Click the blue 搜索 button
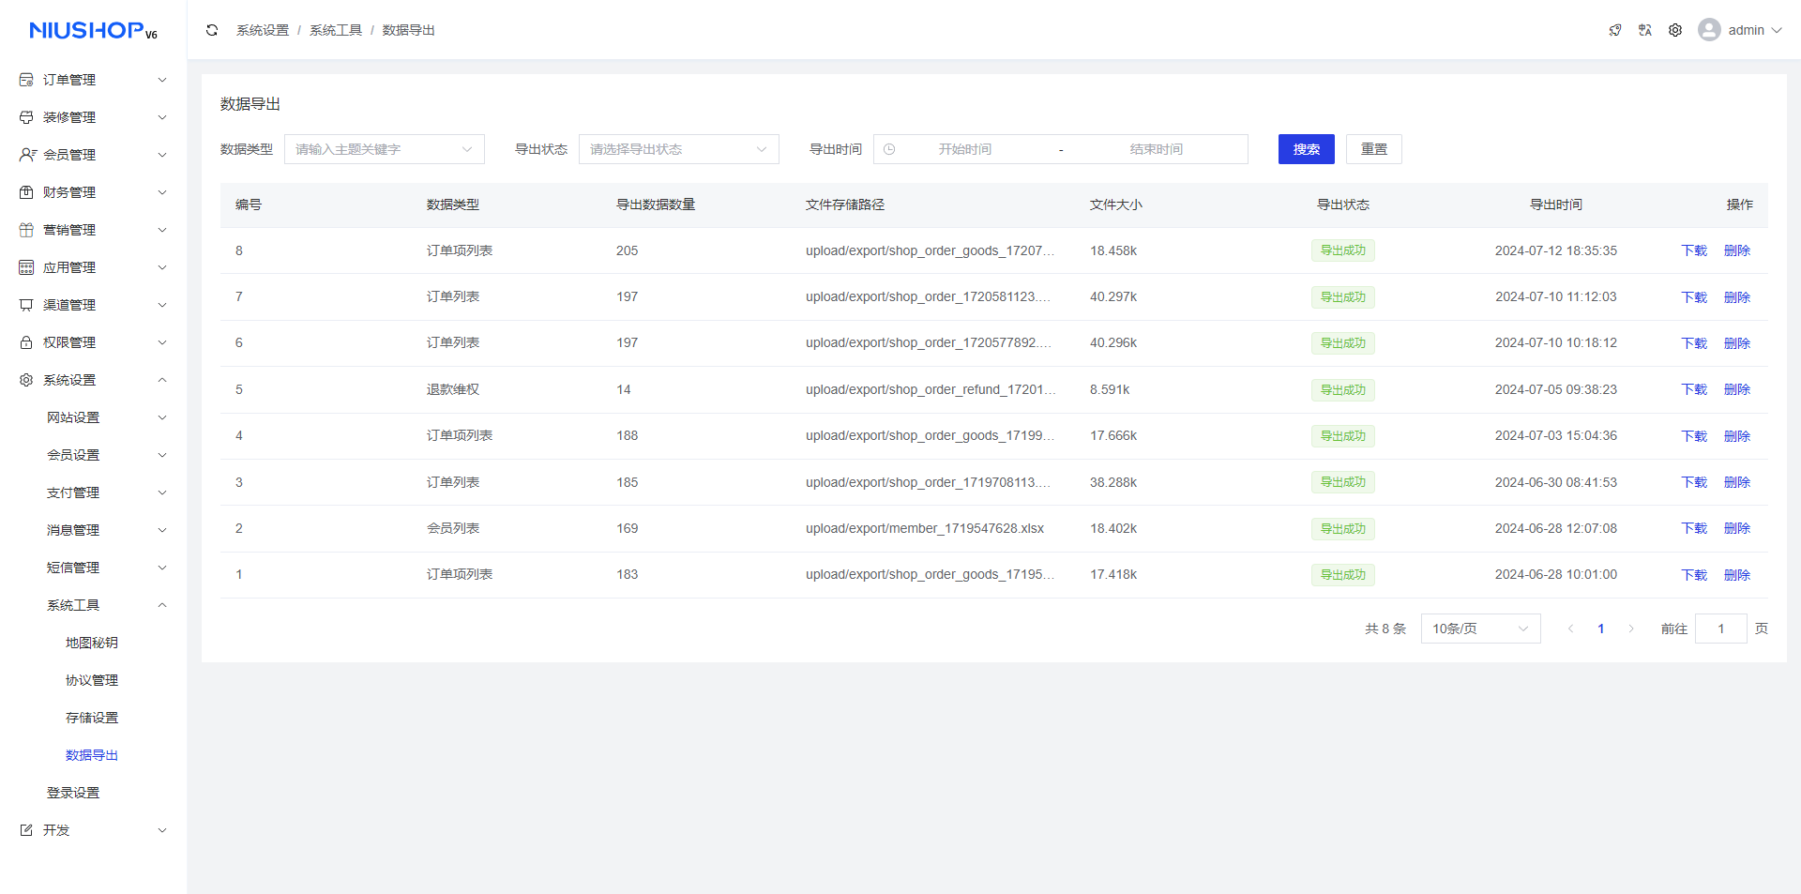This screenshot has width=1801, height=894. click(1306, 149)
